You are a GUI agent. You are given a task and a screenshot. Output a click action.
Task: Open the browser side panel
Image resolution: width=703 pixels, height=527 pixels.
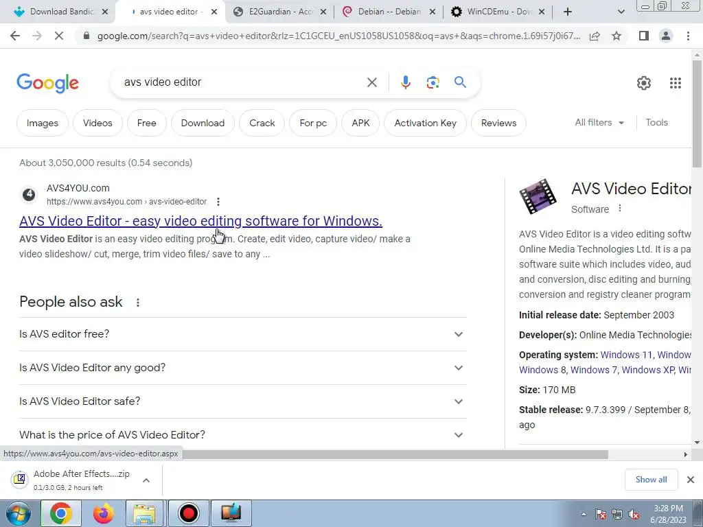(644, 36)
